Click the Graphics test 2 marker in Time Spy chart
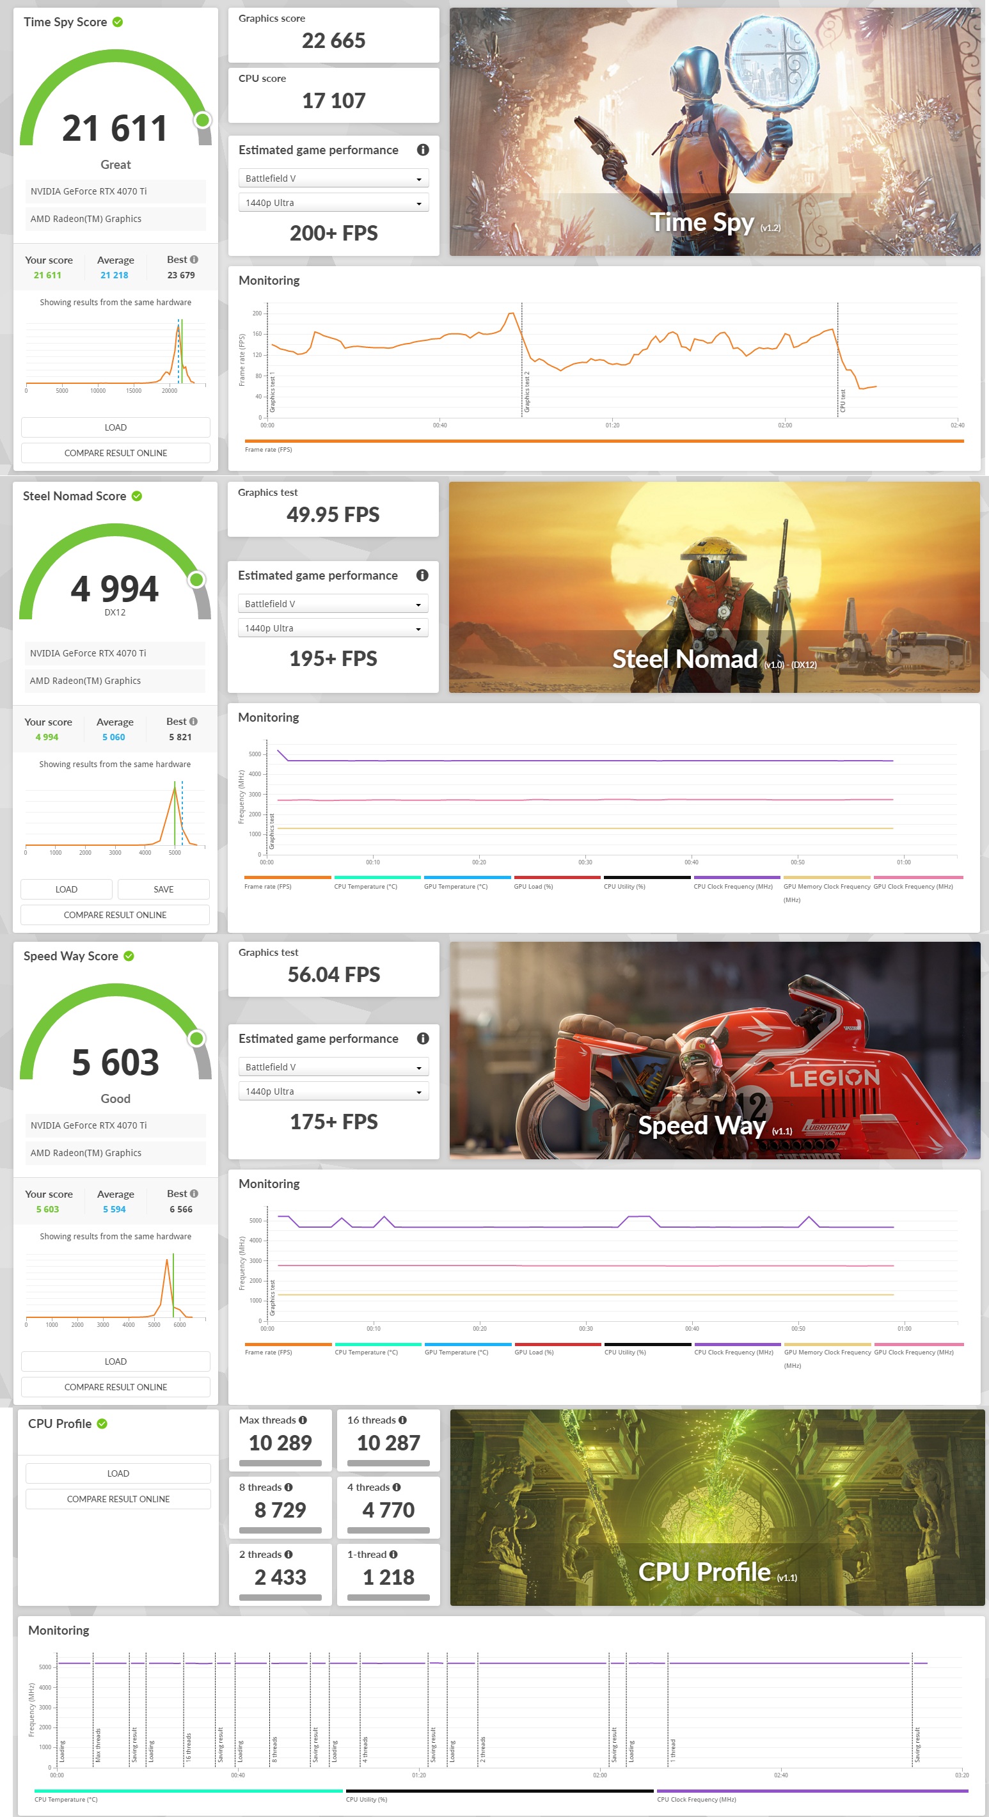 (526, 392)
